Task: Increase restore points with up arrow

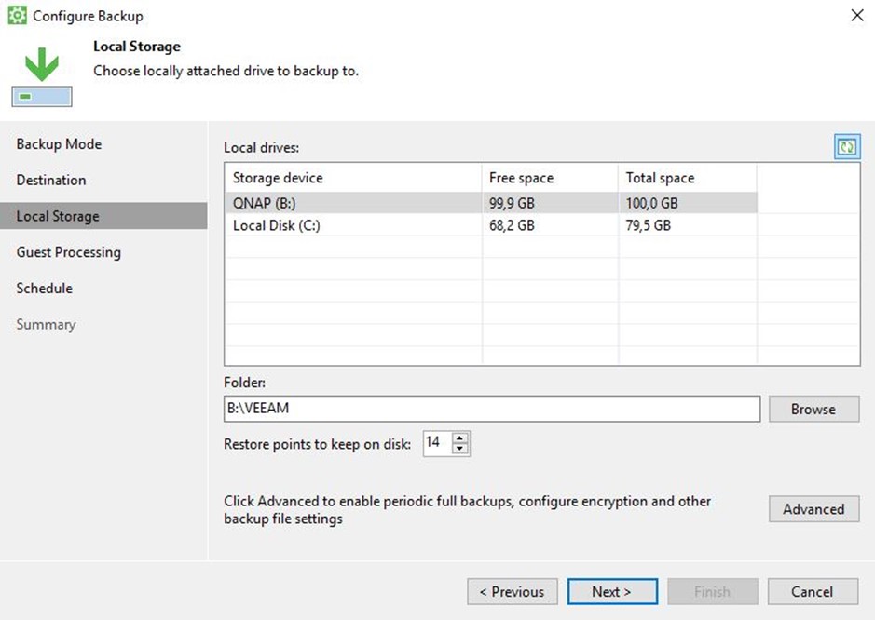Action: [x=459, y=438]
